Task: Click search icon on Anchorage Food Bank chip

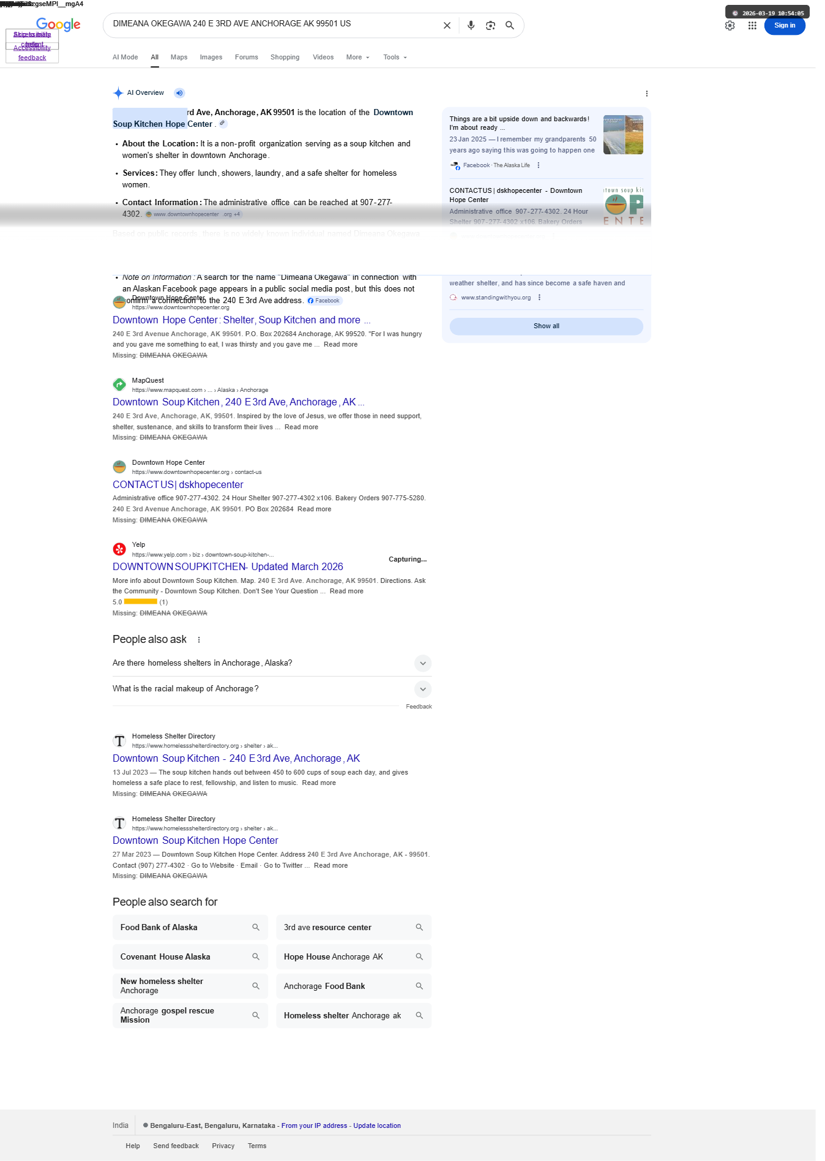Action: point(419,986)
